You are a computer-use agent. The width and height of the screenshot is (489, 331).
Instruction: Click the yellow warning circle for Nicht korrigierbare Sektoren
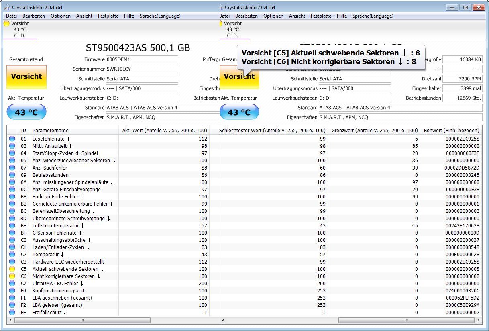[12, 276]
